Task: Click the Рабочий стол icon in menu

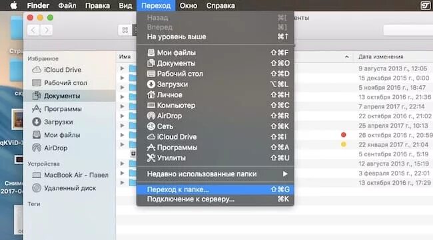Action: click(151, 74)
